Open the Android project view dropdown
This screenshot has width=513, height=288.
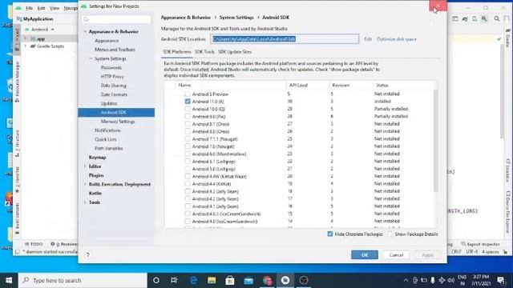[x=40, y=30]
